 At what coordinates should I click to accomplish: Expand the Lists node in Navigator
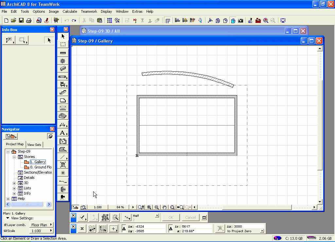click(14, 188)
